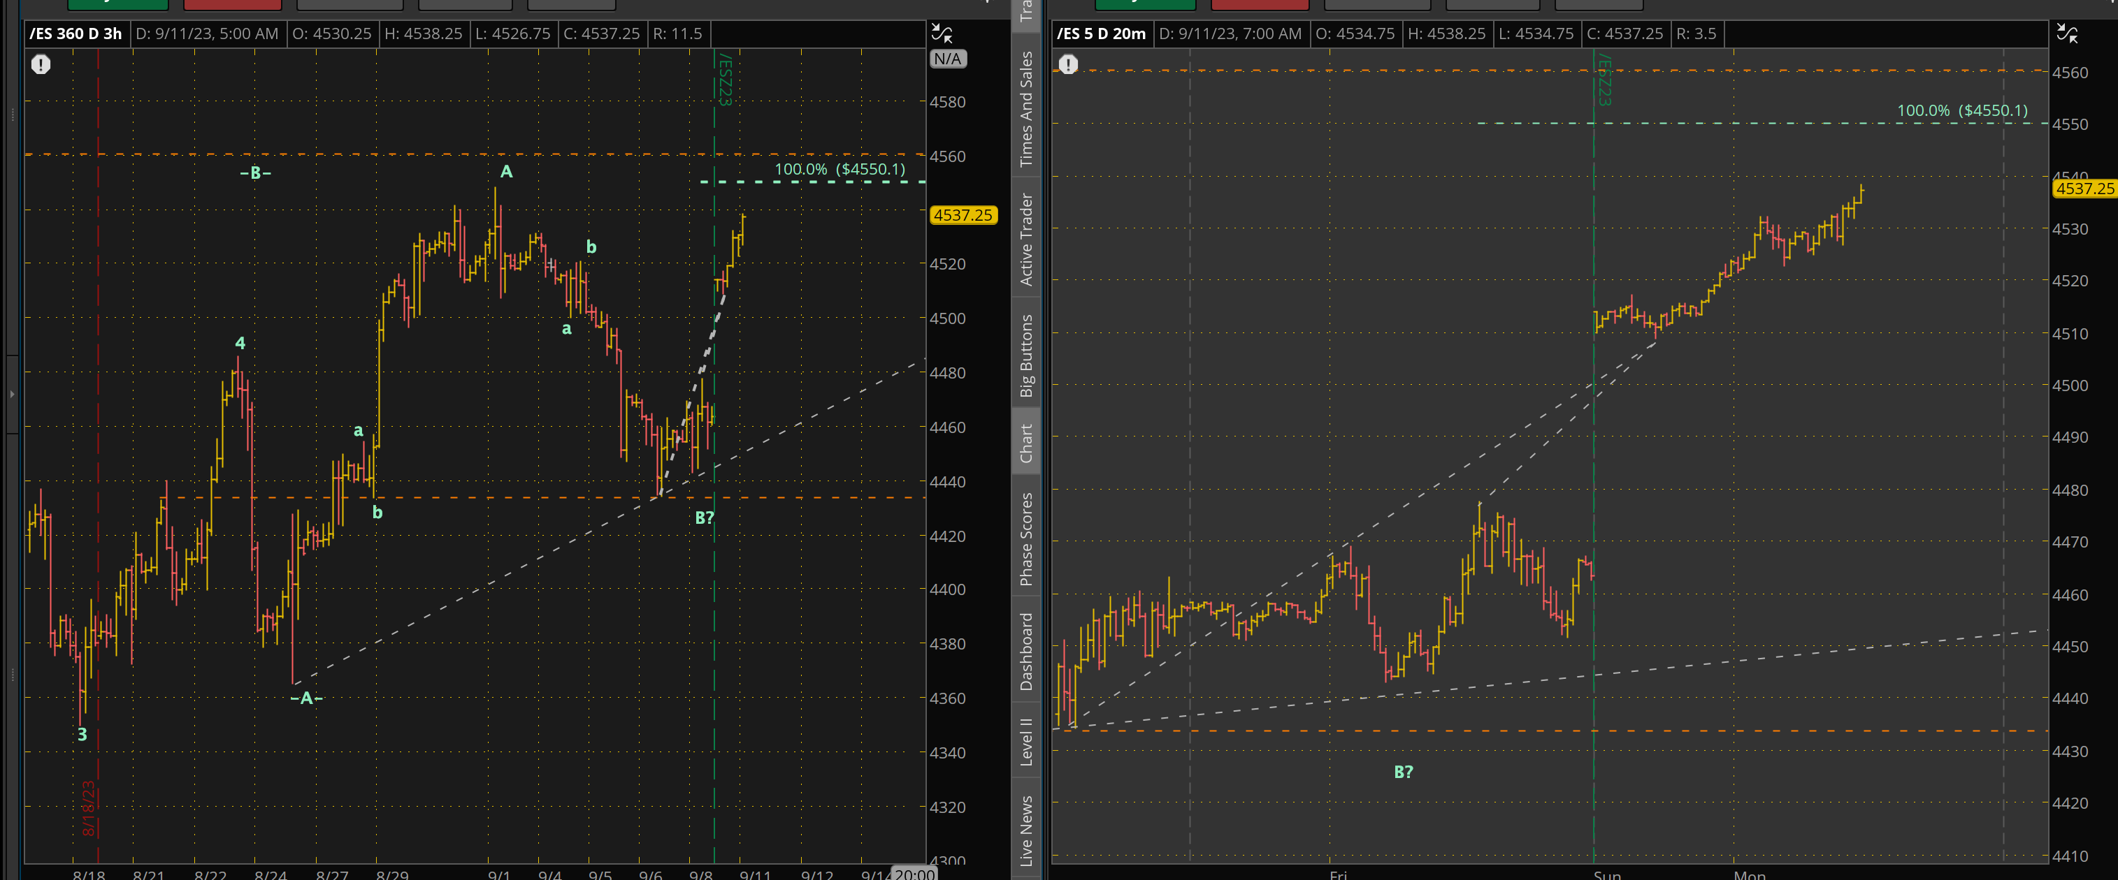This screenshot has height=880, width=2118.
Task: Click the /ES 5 D 20m chart title
Action: tap(1101, 34)
